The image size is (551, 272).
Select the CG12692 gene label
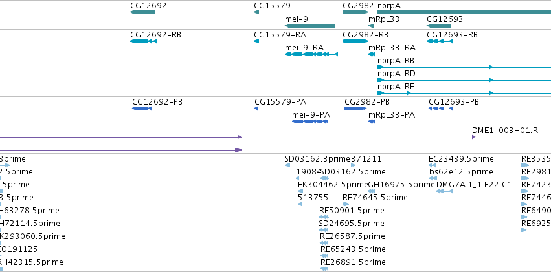click(x=148, y=6)
